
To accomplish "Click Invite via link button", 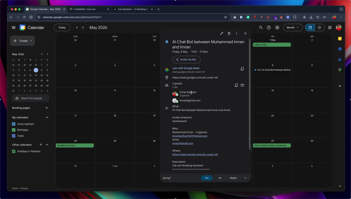I will tap(186, 59).
